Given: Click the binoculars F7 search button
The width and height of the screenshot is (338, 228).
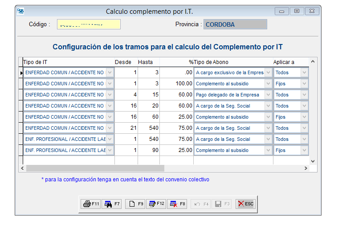Looking at the screenshot, I should (x=112, y=204).
